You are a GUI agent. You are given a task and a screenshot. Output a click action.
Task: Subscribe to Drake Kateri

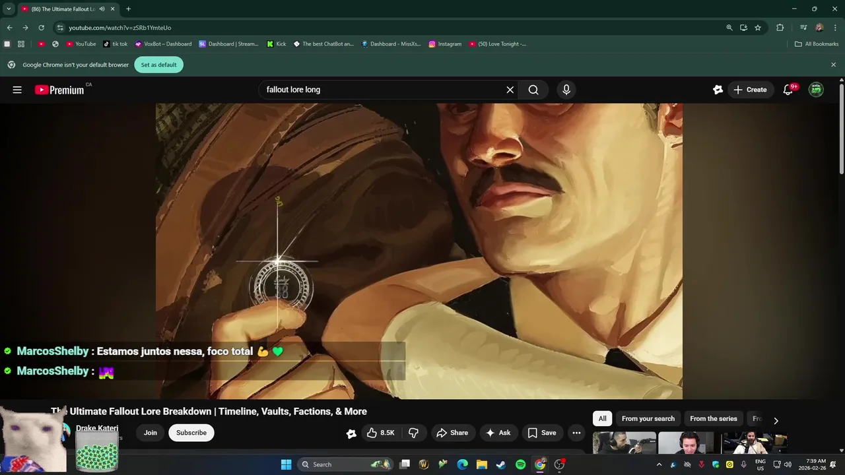coord(191,433)
